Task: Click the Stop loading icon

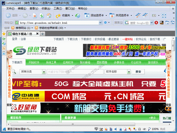Action: [x=35, y=16]
